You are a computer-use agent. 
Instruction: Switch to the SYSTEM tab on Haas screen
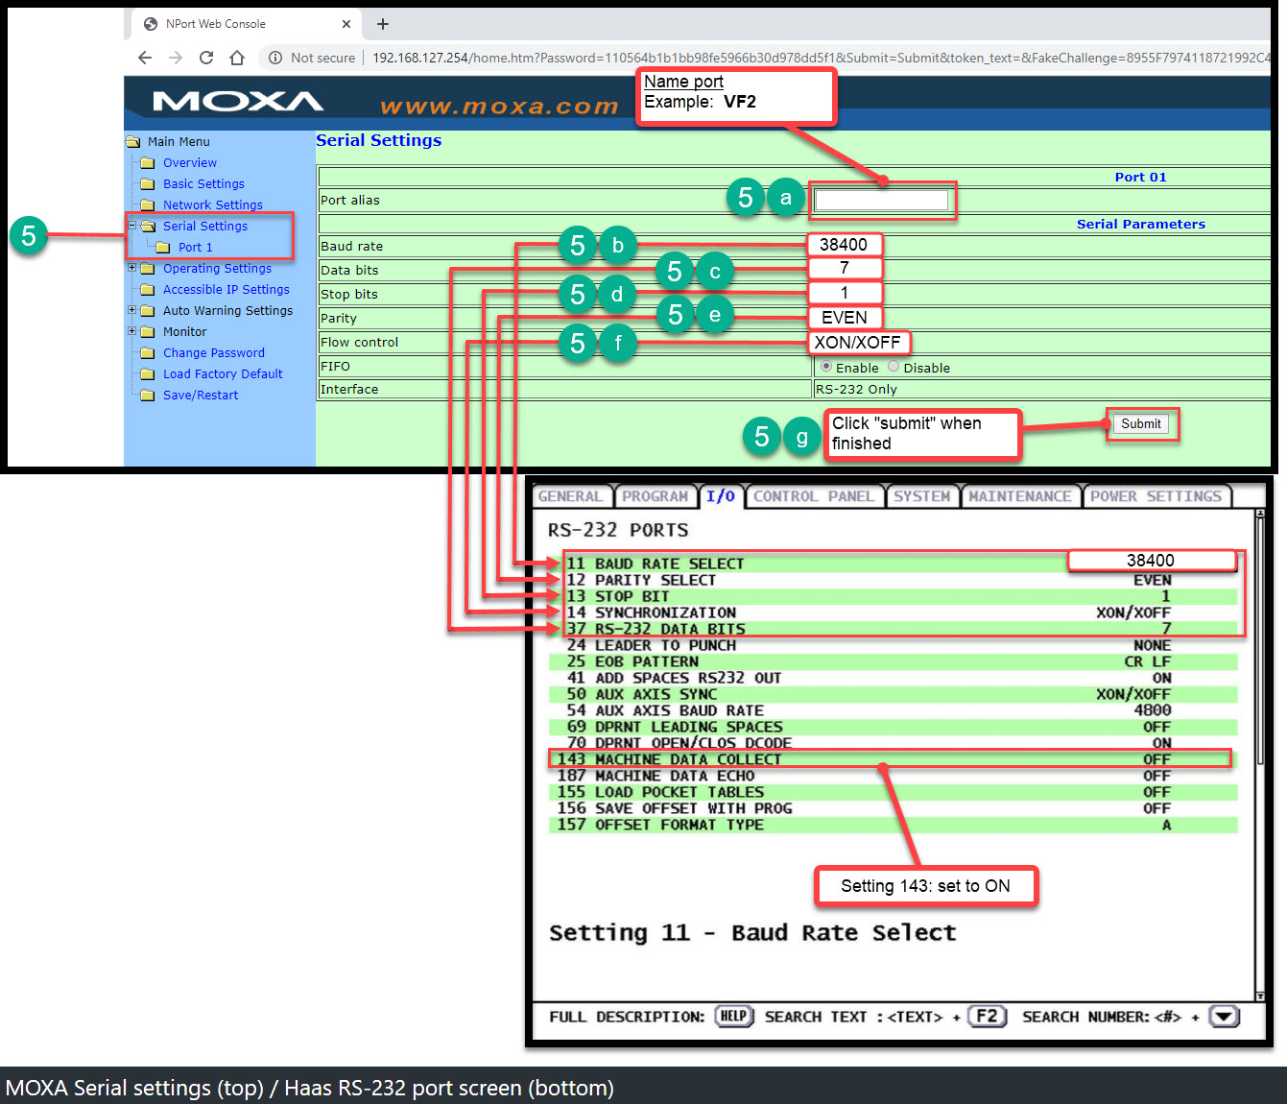click(x=921, y=496)
